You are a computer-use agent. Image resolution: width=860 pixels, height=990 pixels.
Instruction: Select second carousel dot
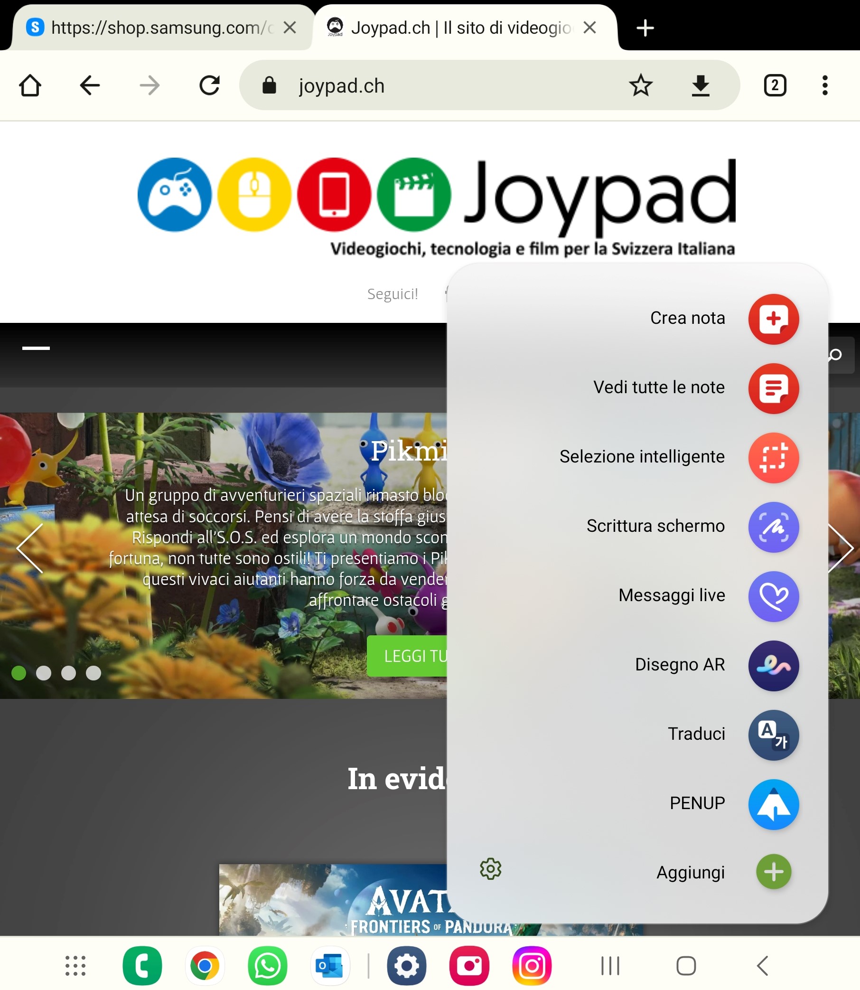[x=44, y=673]
